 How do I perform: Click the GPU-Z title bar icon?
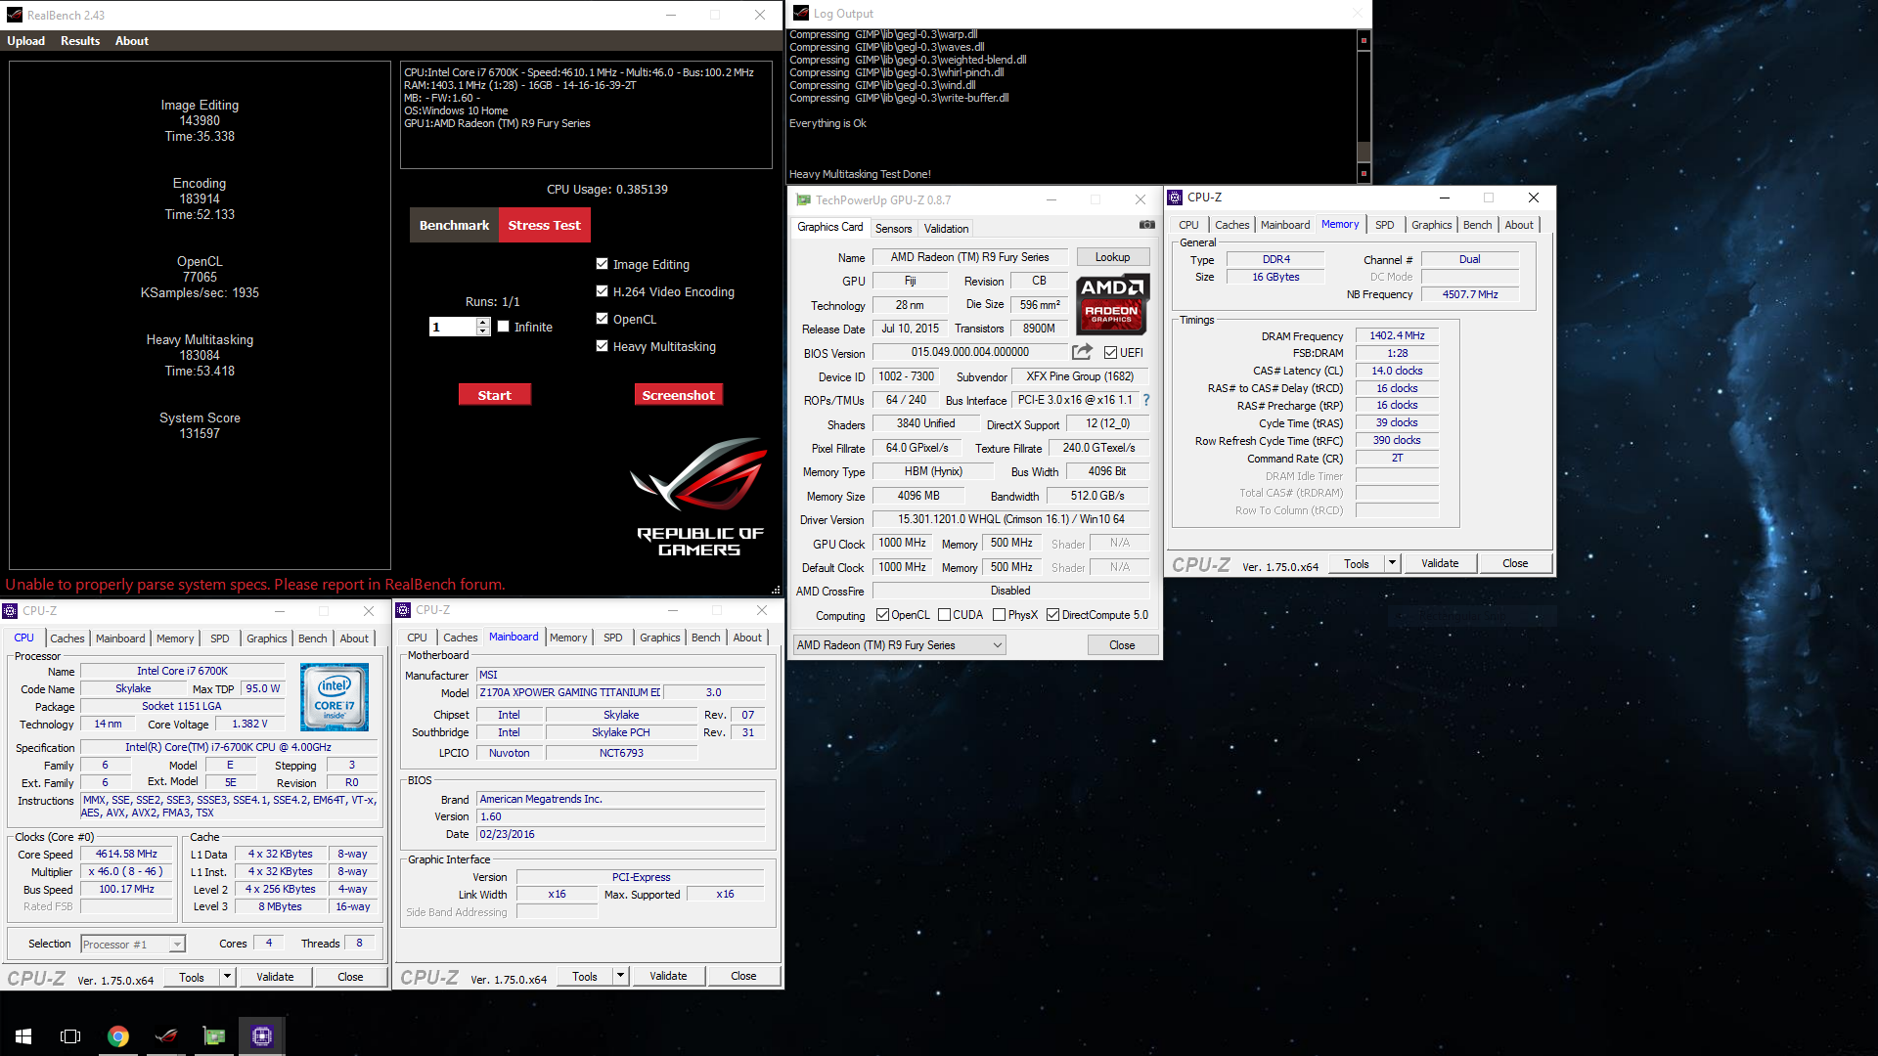pyautogui.click(x=803, y=199)
